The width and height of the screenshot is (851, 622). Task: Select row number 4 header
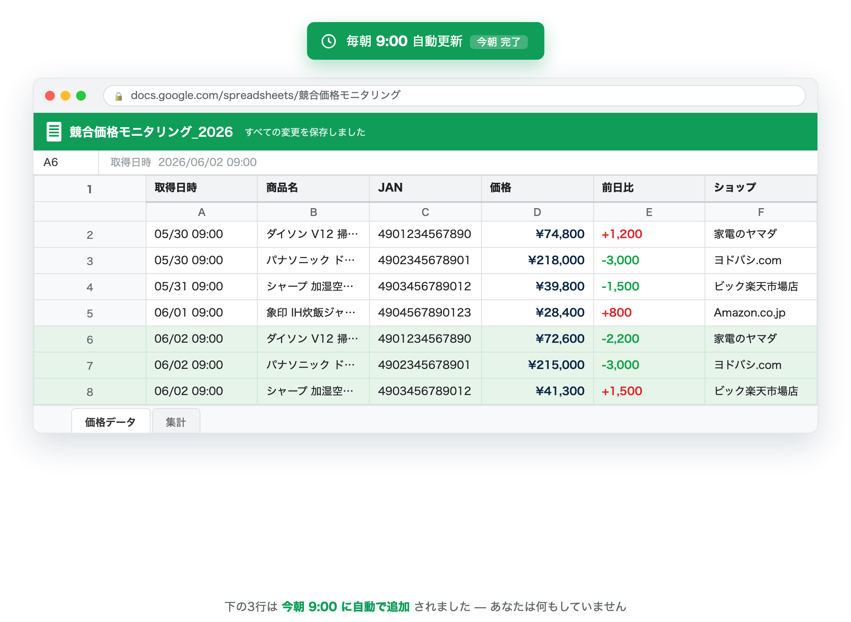point(90,287)
